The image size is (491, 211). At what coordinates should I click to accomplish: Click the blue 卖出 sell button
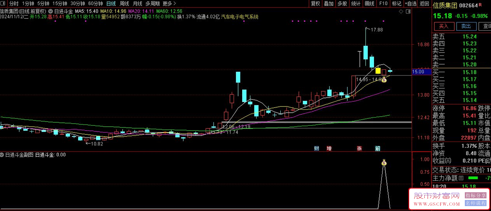pyautogui.click(x=466, y=26)
